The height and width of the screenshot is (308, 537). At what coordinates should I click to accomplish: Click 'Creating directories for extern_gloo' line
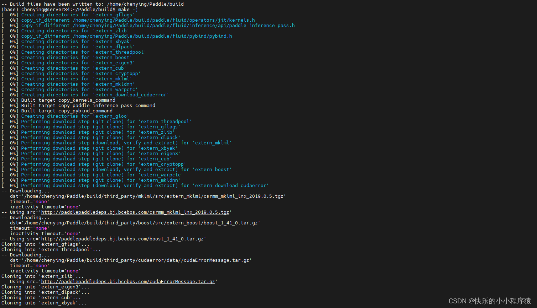(x=66, y=116)
